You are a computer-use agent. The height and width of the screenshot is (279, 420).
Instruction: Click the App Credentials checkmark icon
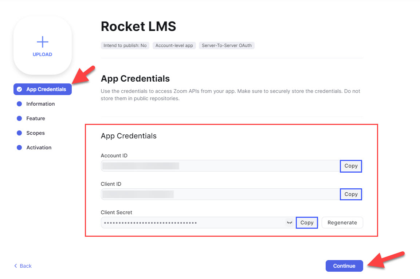click(19, 89)
